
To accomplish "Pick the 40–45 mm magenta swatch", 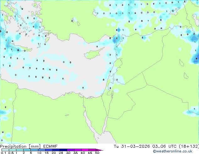I will click(85, 150).
